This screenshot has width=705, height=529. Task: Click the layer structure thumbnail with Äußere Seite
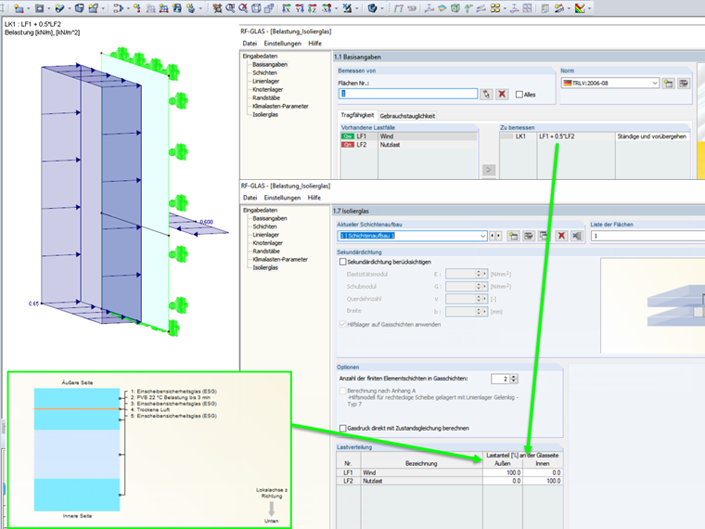tap(149, 450)
